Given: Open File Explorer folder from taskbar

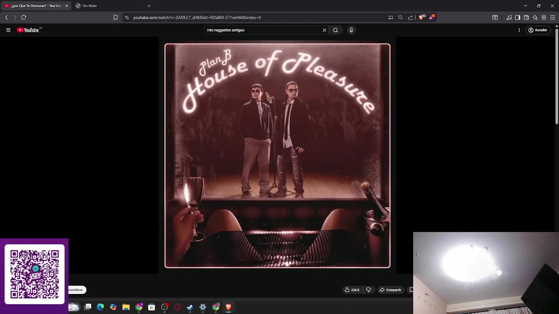Looking at the screenshot, I should (x=126, y=307).
